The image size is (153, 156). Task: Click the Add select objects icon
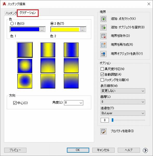click(x=103, y=28)
